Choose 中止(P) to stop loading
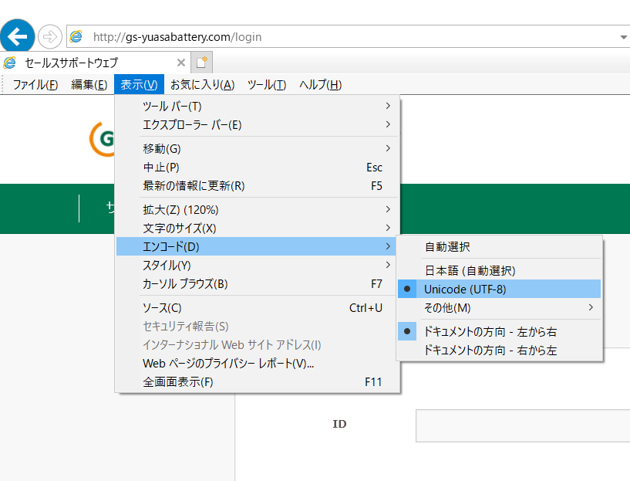This screenshot has width=630, height=481. pyautogui.click(x=257, y=168)
